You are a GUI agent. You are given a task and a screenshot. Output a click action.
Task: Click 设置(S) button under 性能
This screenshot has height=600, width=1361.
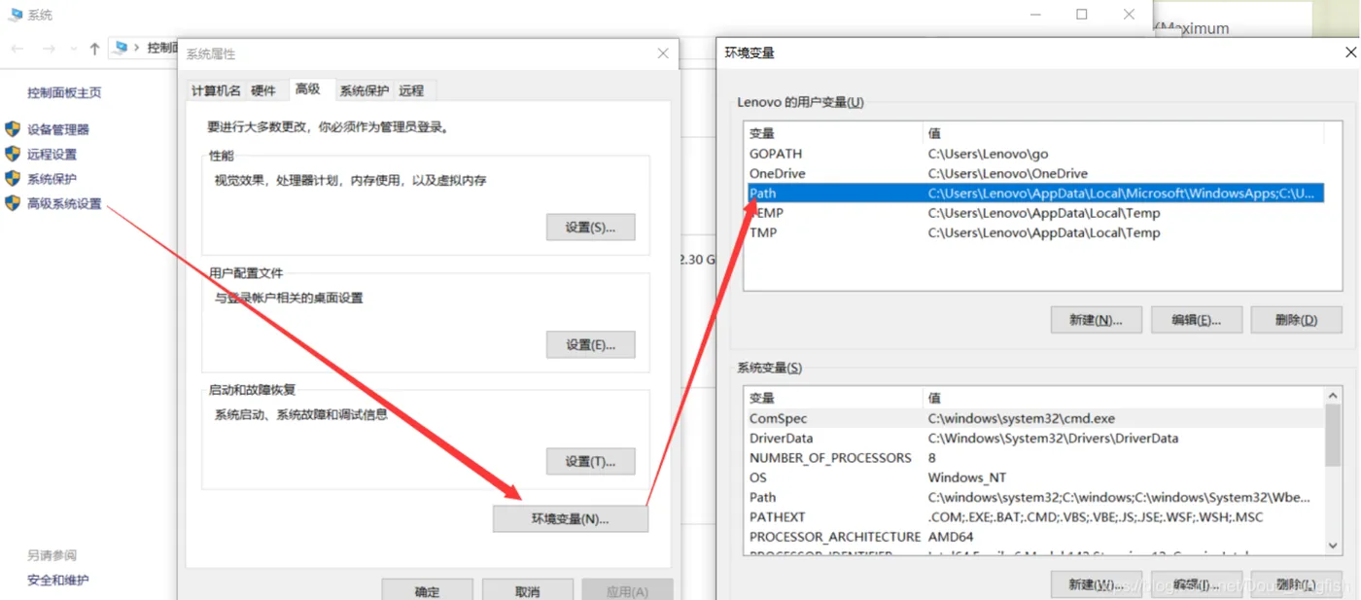tap(591, 227)
